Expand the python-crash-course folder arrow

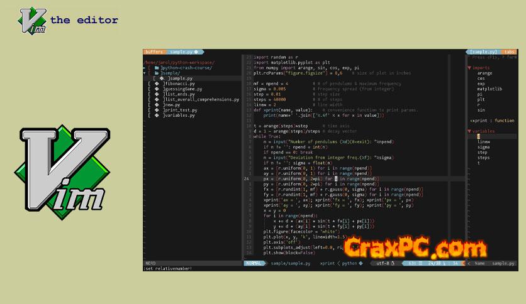(145, 68)
